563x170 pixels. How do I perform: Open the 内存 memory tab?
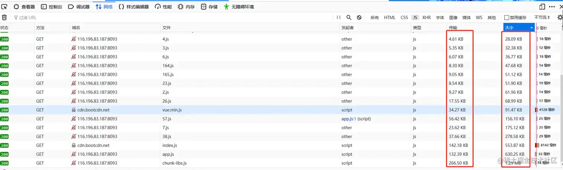(186, 7)
